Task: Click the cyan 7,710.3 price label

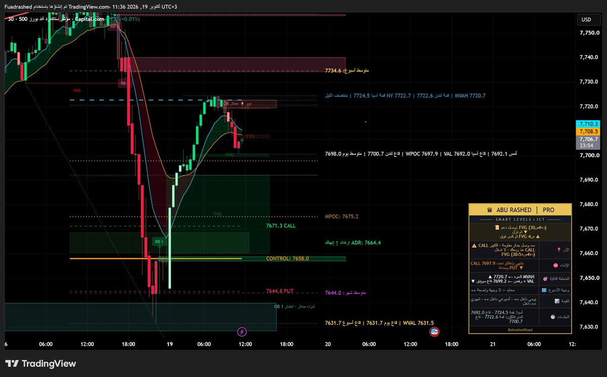Action: [588, 124]
